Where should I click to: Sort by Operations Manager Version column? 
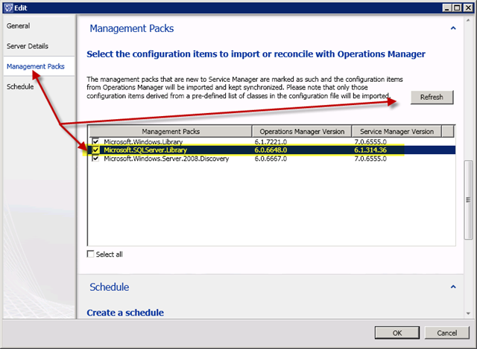(x=300, y=131)
